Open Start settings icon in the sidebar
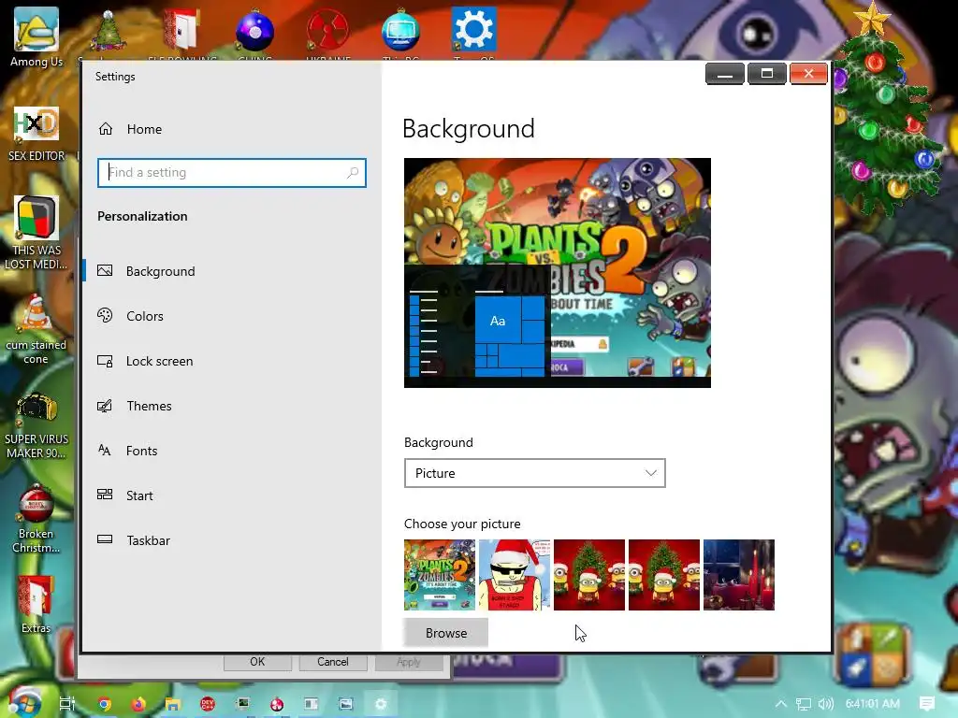The image size is (958, 718). 105,495
